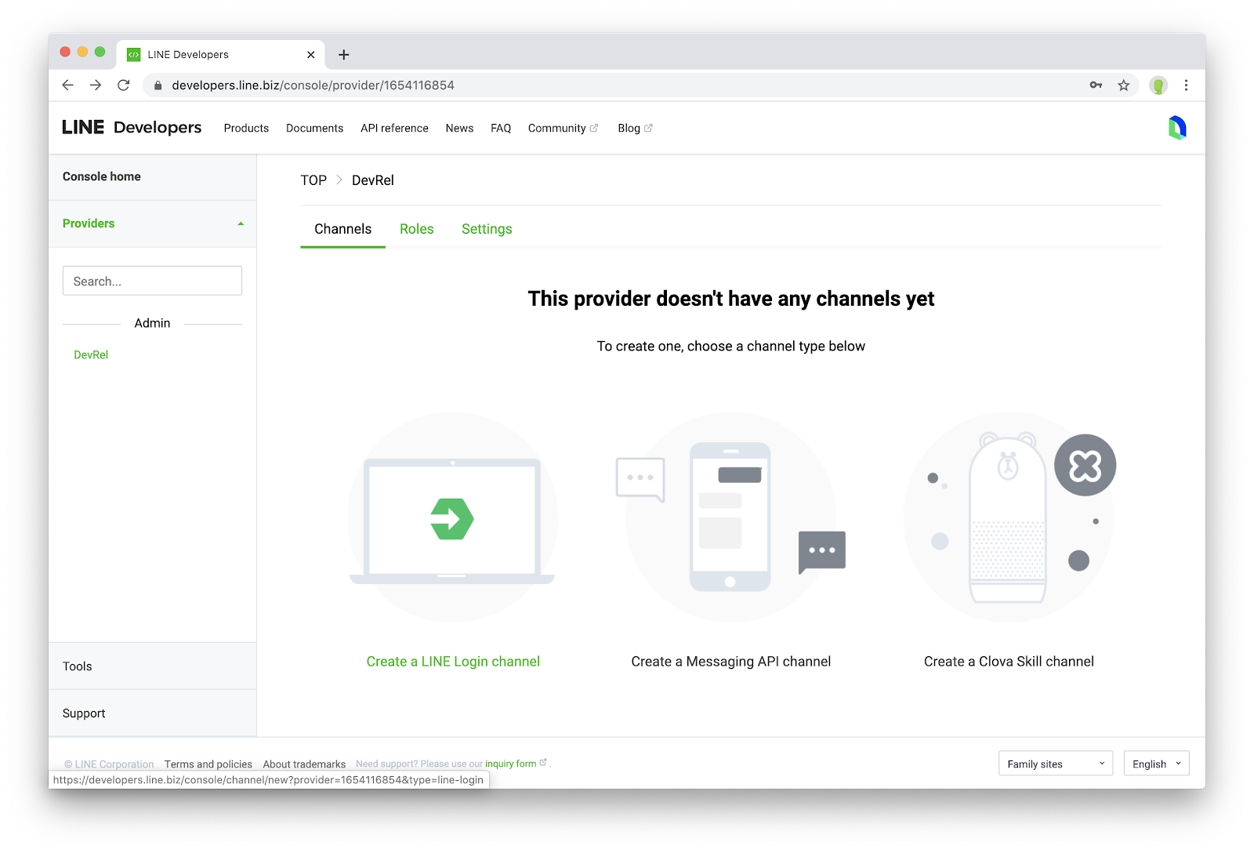1254x853 pixels.
Task: Reload the page with the refresh icon
Action: 123,85
